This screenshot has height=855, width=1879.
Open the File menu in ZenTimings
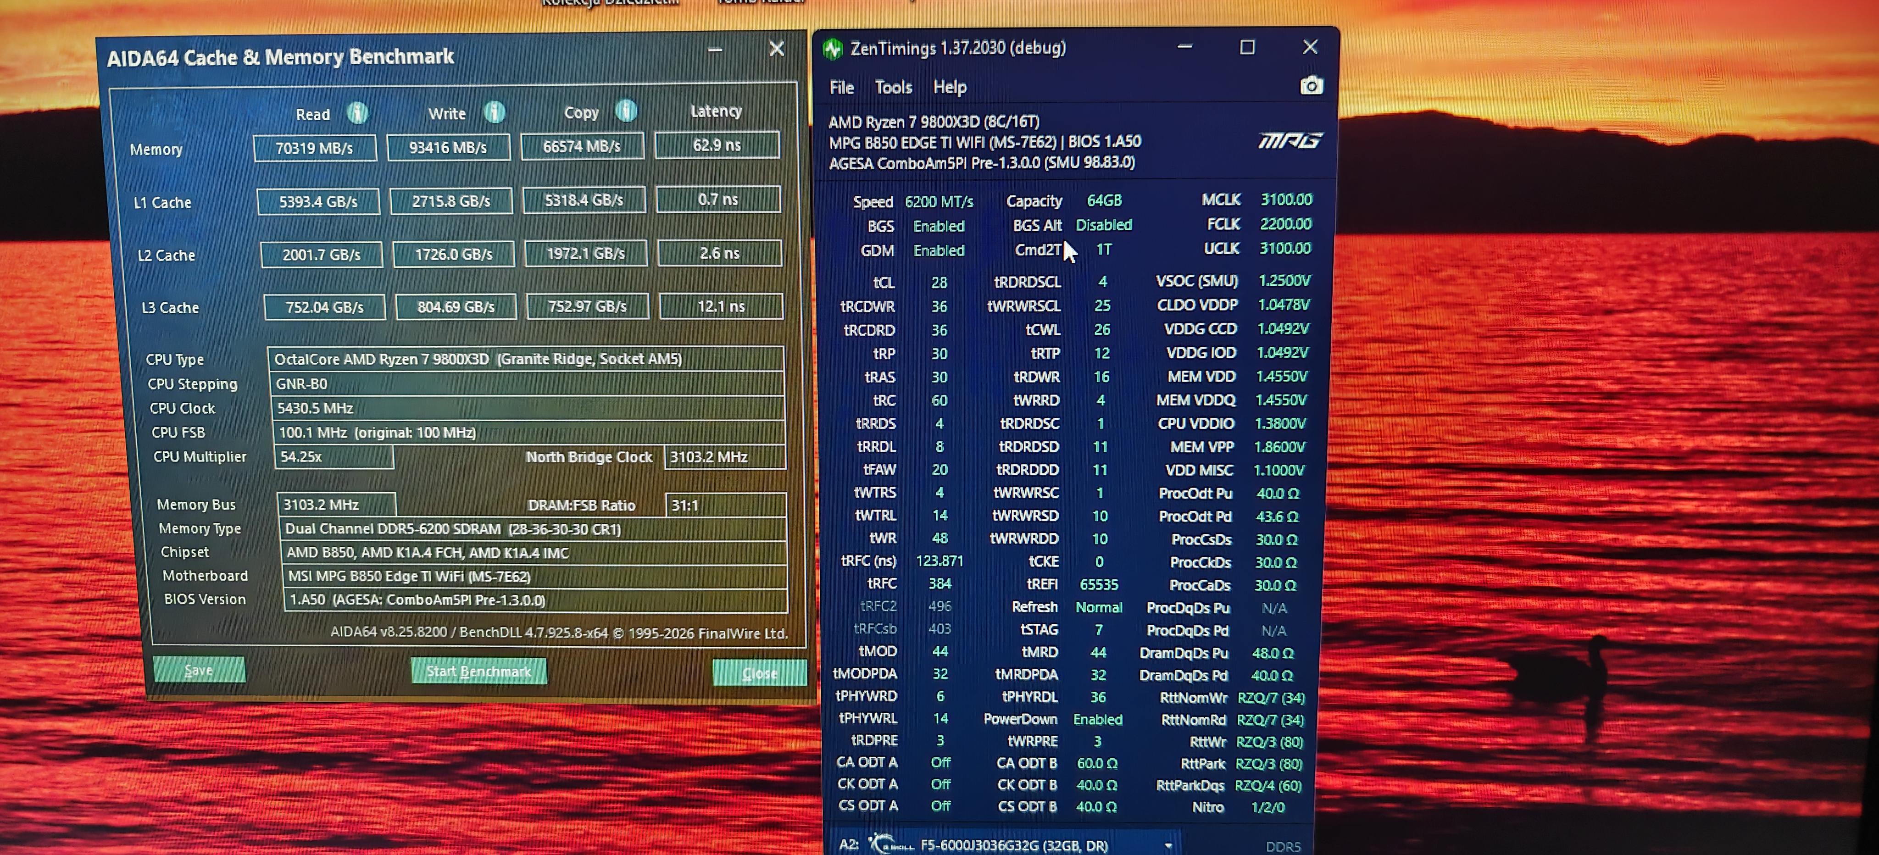click(841, 88)
